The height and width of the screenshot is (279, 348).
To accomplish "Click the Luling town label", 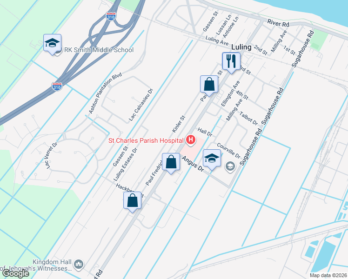I will click(241, 47).
